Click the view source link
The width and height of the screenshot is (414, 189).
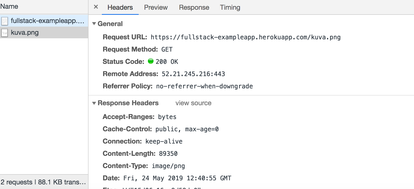click(193, 103)
